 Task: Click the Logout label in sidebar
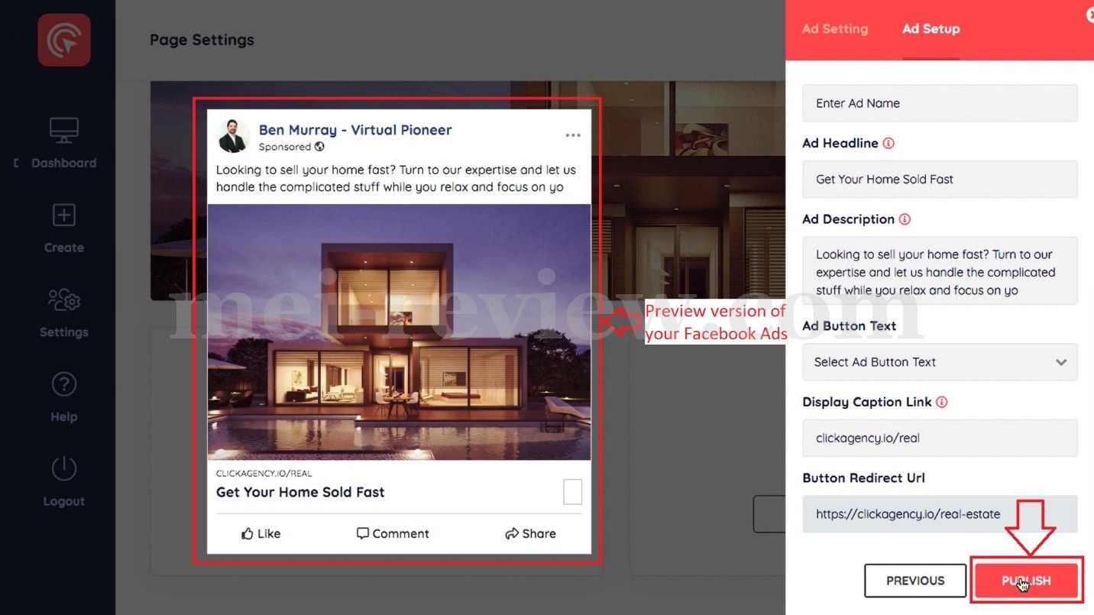pos(64,501)
